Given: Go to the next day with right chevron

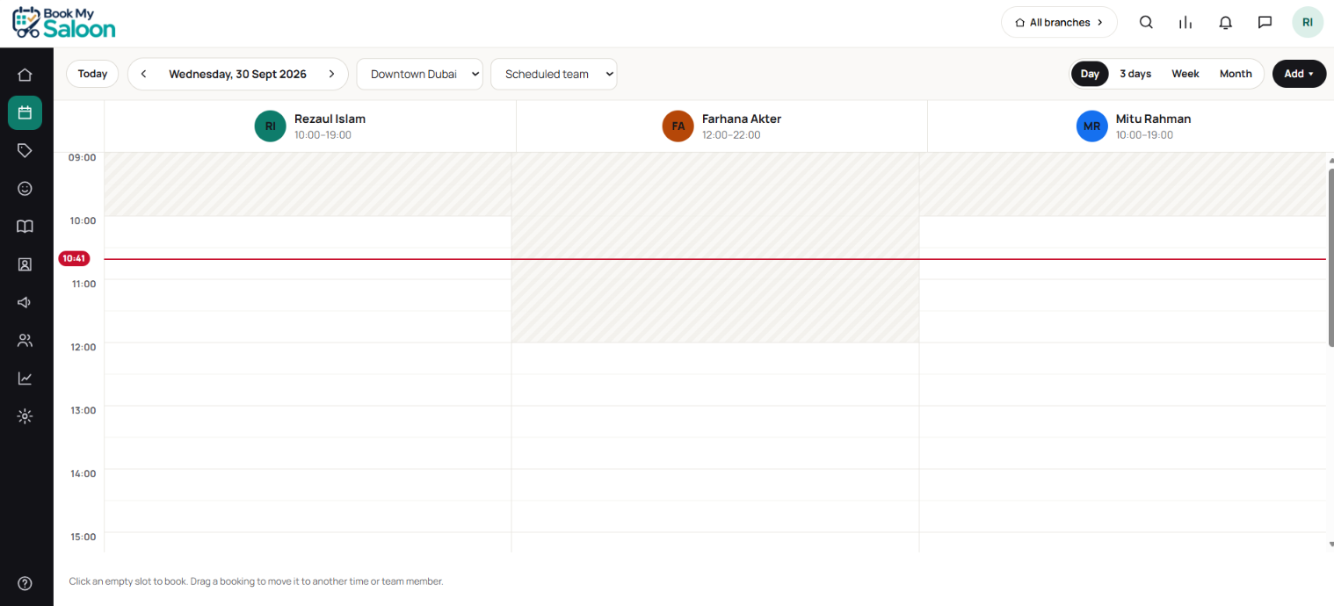Looking at the screenshot, I should [x=331, y=74].
